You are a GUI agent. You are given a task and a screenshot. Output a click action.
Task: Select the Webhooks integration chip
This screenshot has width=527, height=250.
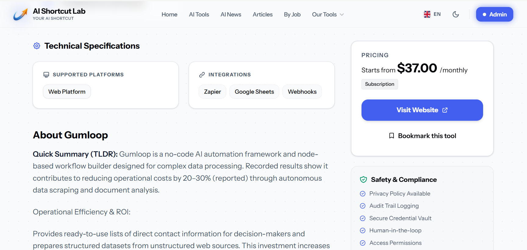(302, 92)
